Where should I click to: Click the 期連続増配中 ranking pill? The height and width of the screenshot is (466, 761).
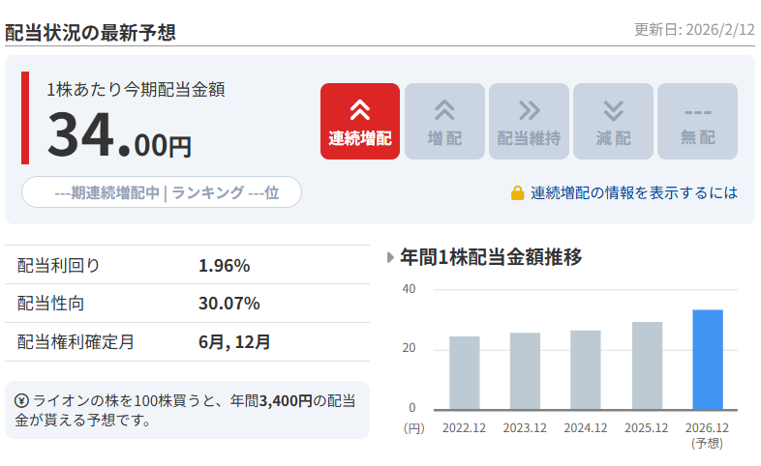click(162, 192)
